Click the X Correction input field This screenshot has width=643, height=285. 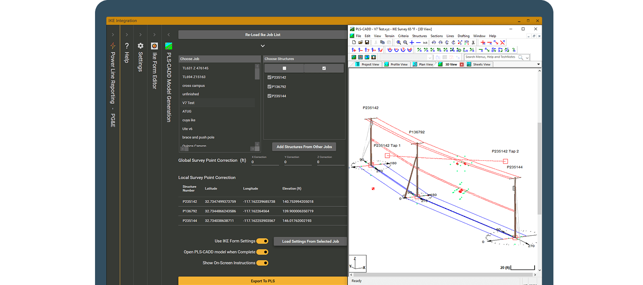click(265, 162)
